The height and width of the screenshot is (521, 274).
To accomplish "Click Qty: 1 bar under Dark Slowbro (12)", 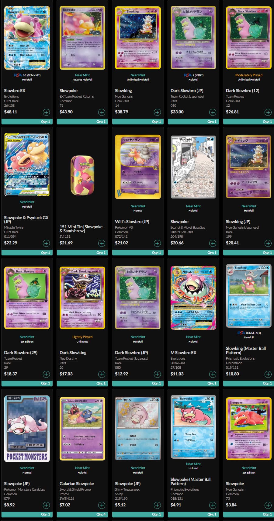I will [x=248, y=122].
